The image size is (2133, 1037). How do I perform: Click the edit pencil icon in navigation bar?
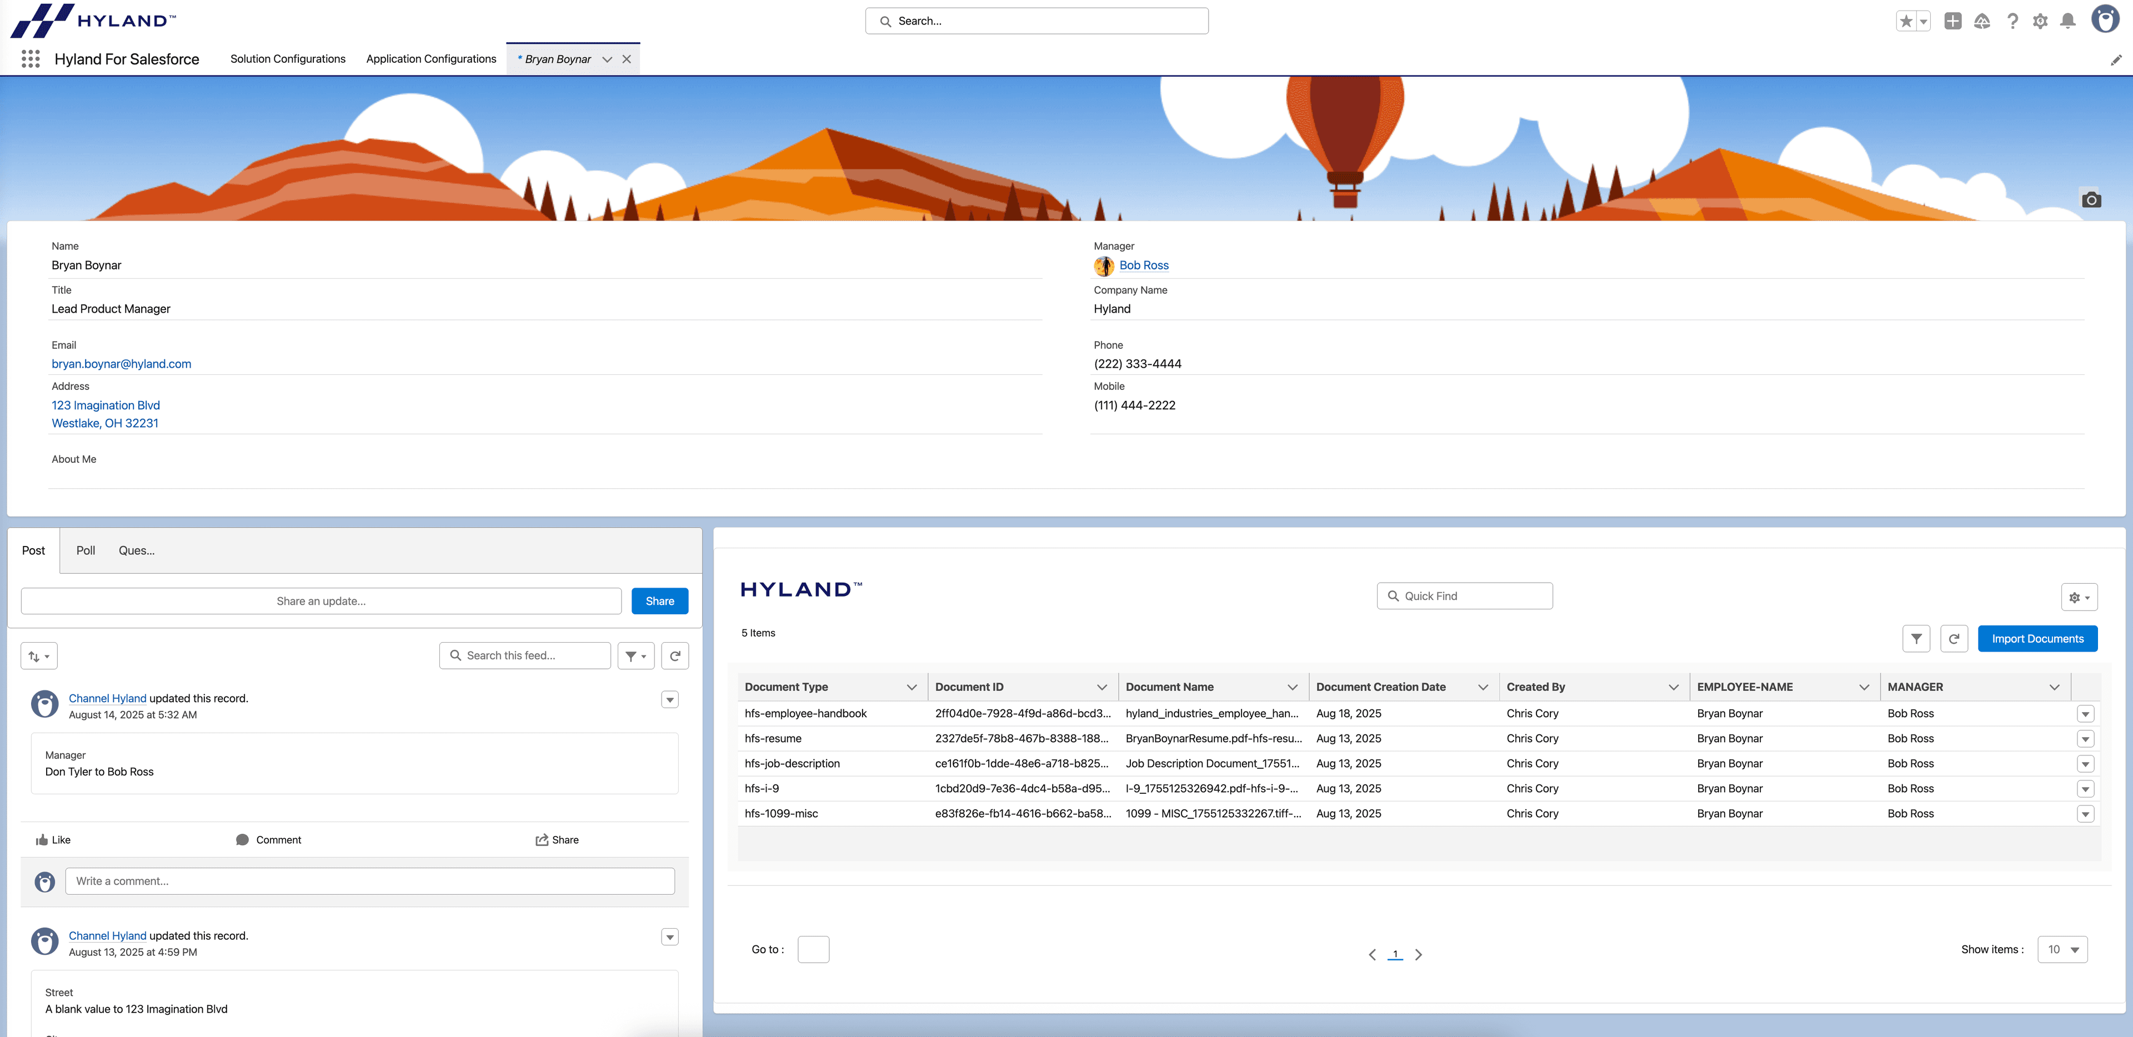point(2116,59)
